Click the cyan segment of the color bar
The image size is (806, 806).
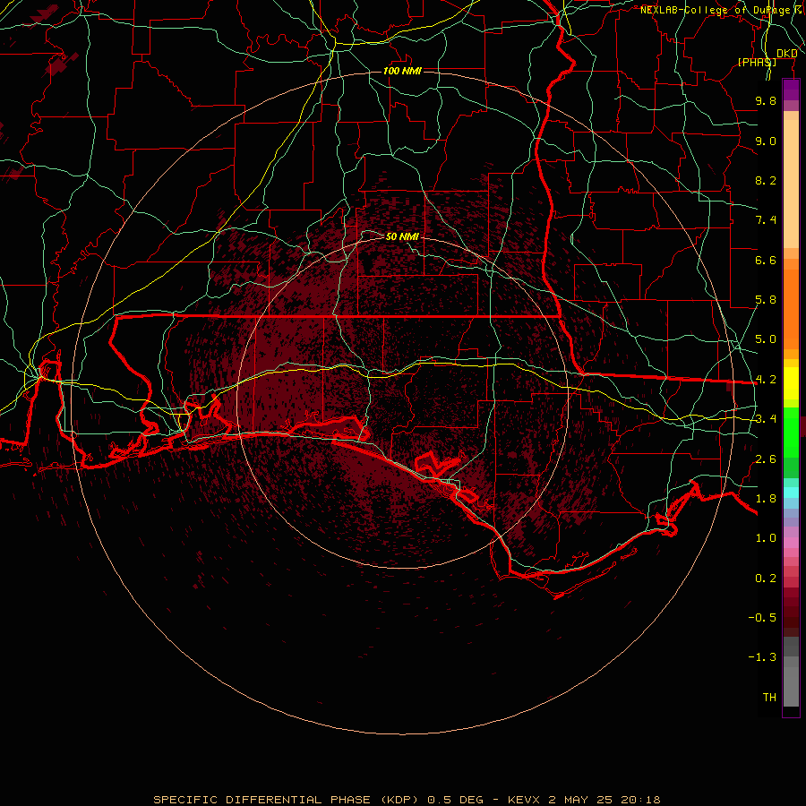point(791,493)
